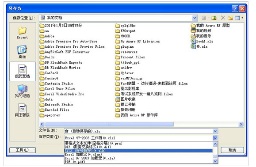Select Adobe Premiere Pro Preview Files folder
256x167 pixels.
(x=72, y=47)
